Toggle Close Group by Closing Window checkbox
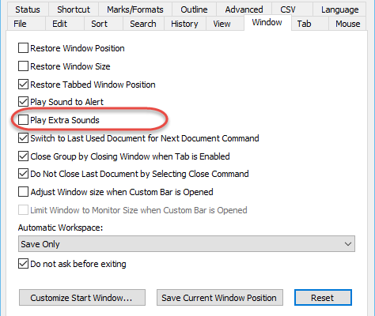The height and width of the screenshot is (316, 375). tap(23, 156)
